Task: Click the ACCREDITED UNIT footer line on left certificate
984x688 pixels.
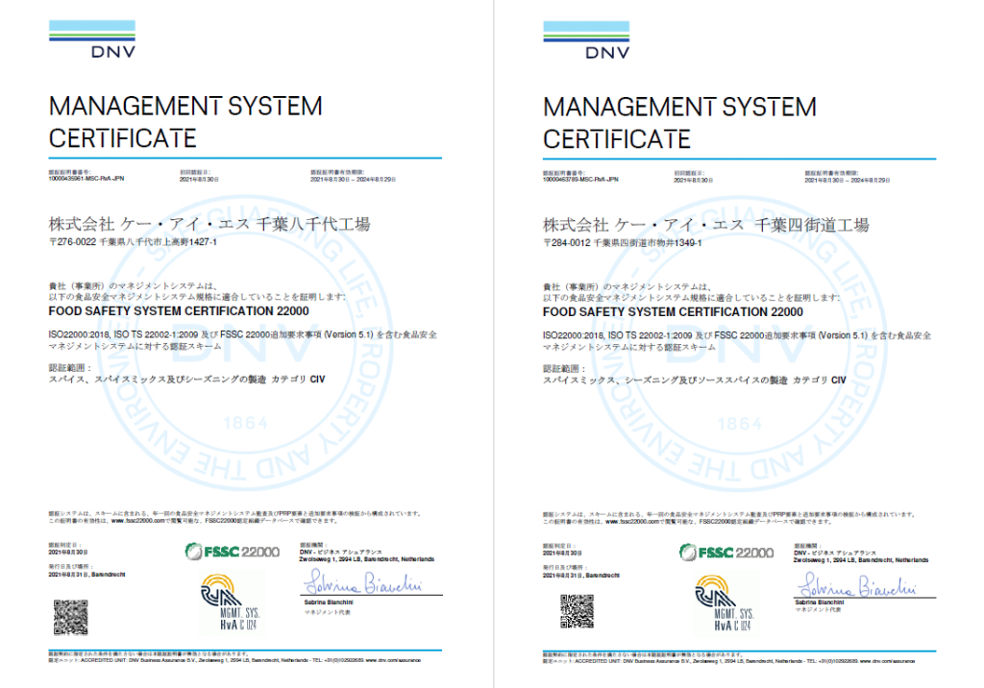Action: coord(234,660)
